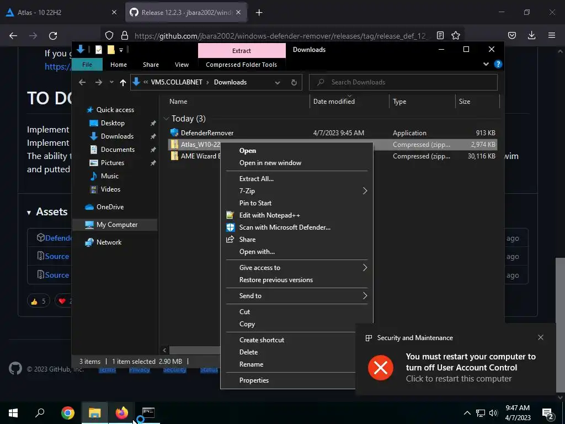The width and height of the screenshot is (565, 424).
Task: Switch to Atlas - 10 22H2 browser tab
Action: 39,13
